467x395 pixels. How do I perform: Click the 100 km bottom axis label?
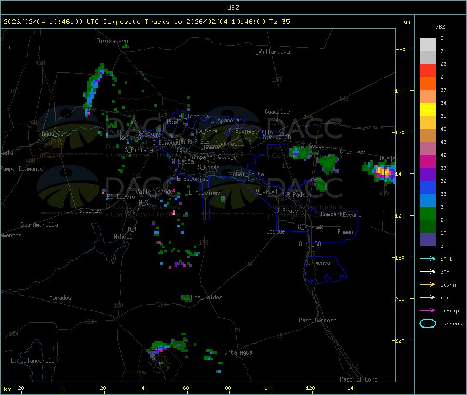click(x=269, y=388)
